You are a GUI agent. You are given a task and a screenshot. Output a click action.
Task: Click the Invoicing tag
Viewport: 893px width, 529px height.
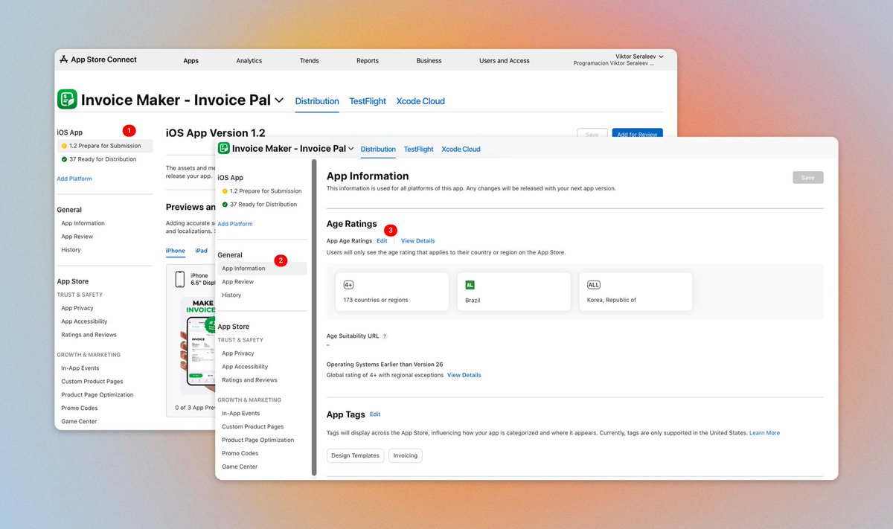[x=406, y=455]
